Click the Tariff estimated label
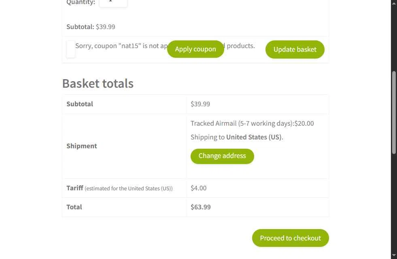This screenshot has height=259, width=397. click(x=119, y=188)
